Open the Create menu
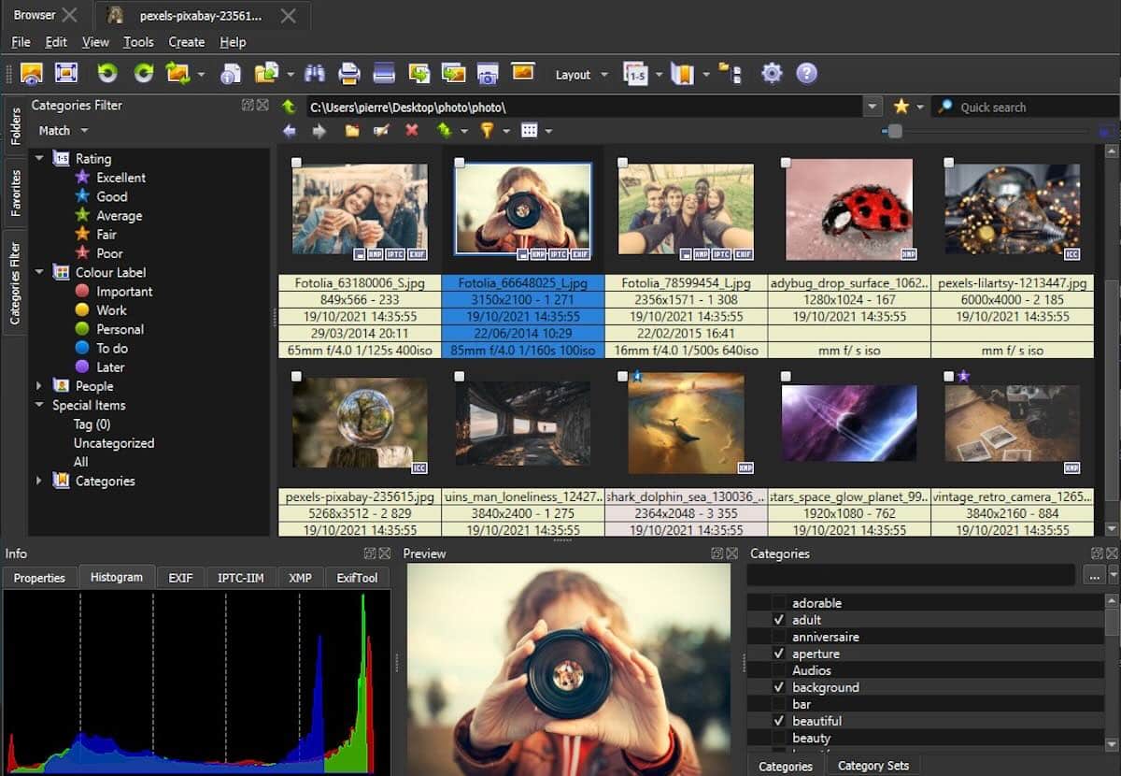 [x=187, y=42]
